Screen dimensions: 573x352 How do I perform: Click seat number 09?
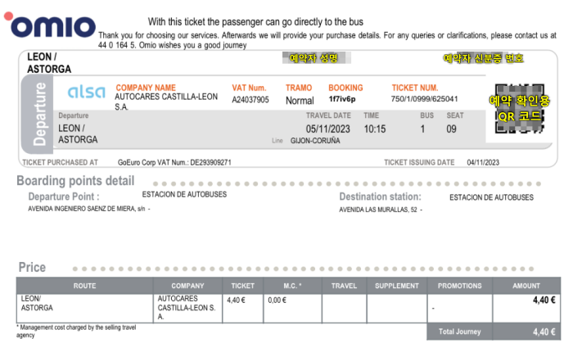click(x=451, y=129)
